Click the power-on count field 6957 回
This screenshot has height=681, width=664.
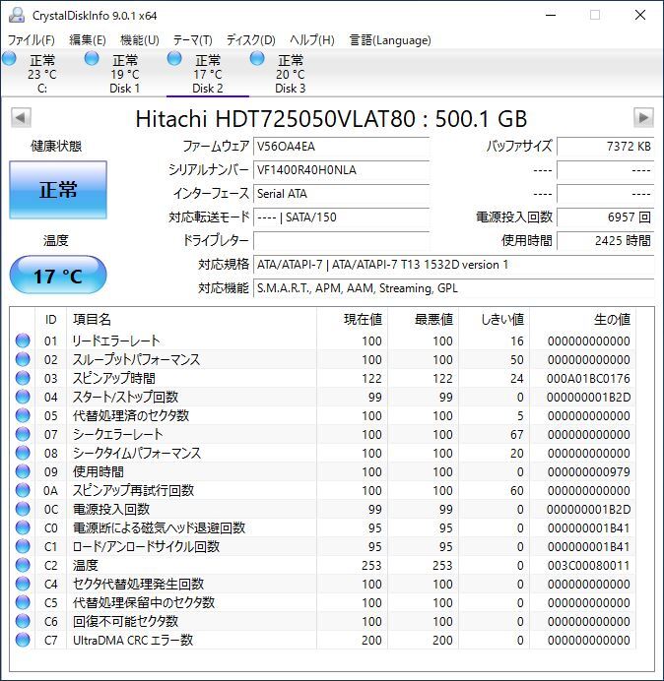point(605,217)
